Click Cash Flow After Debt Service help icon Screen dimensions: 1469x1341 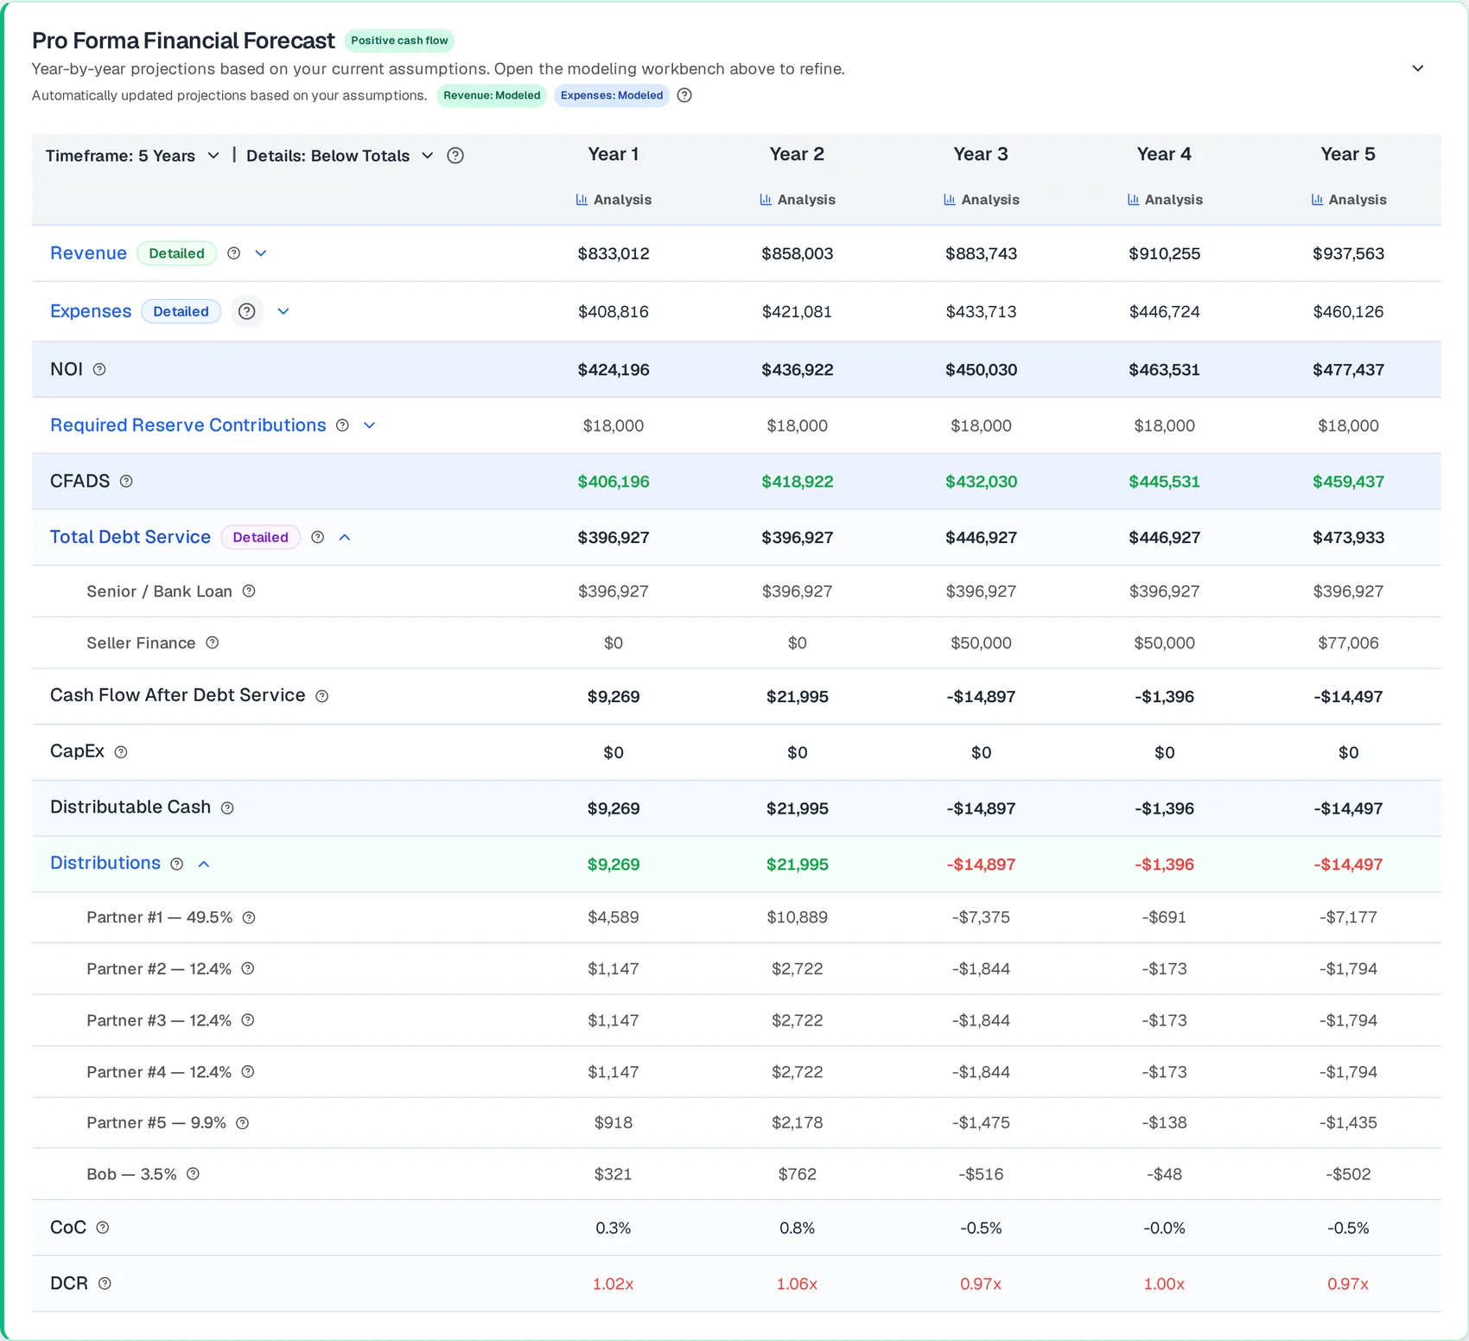click(322, 696)
